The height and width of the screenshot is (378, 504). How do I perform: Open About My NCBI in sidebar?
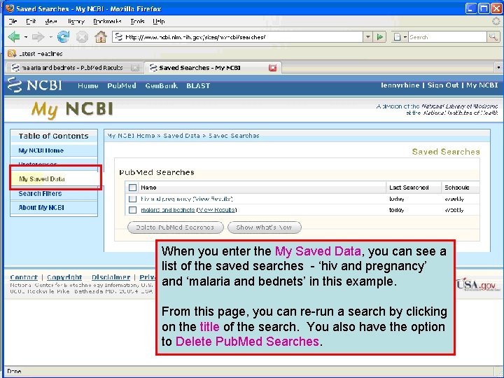(x=41, y=208)
